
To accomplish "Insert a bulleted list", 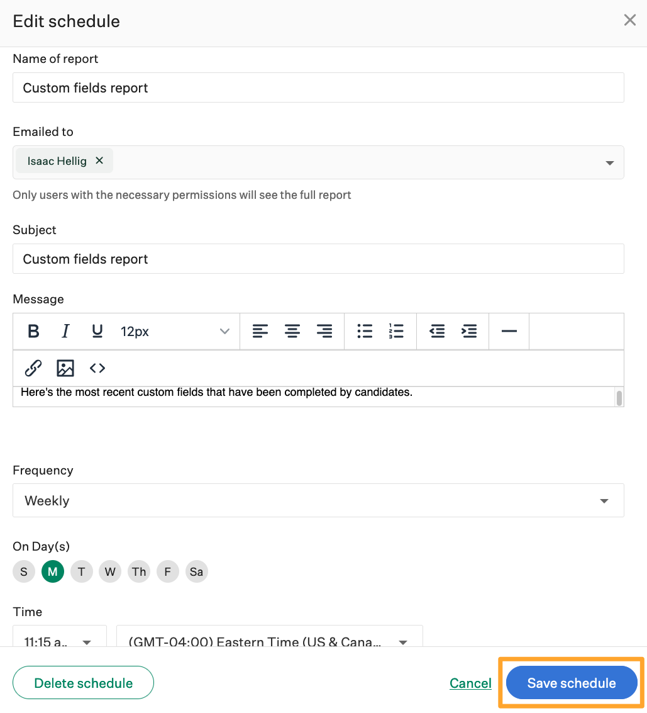I will [365, 331].
